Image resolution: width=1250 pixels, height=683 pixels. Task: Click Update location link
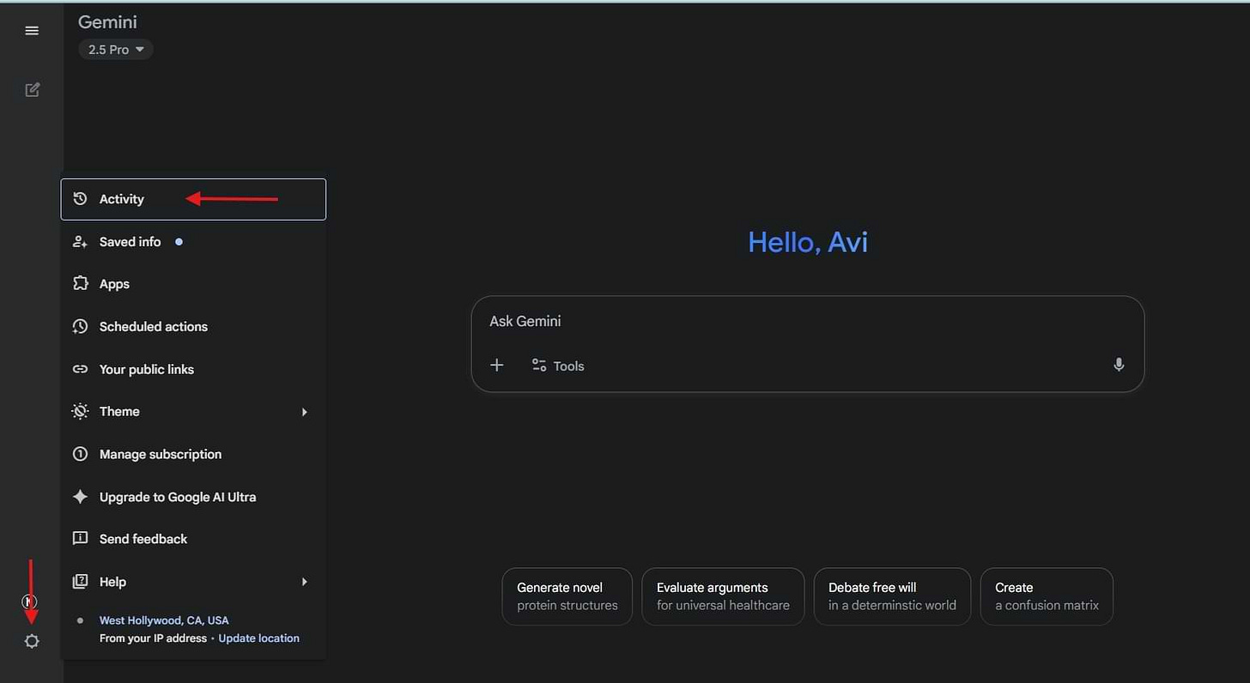[258, 638]
